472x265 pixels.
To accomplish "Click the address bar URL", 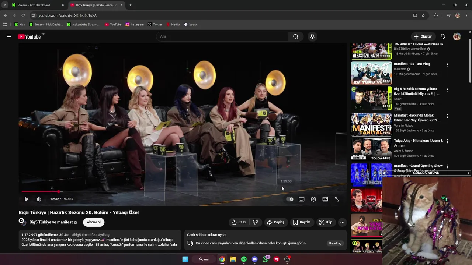I will pos(67,15).
